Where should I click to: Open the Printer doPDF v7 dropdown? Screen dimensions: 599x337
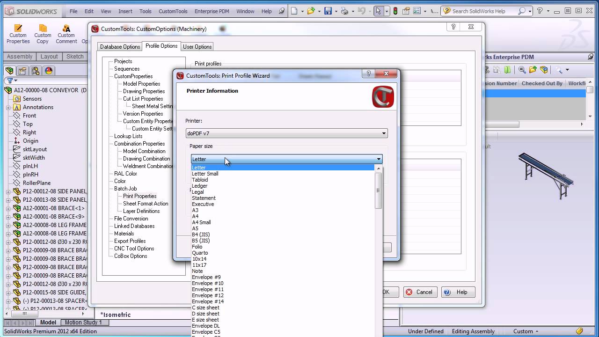pyautogui.click(x=286, y=133)
